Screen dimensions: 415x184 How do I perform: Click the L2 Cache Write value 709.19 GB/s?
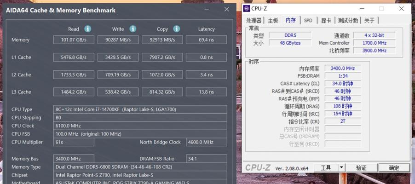click(118, 75)
